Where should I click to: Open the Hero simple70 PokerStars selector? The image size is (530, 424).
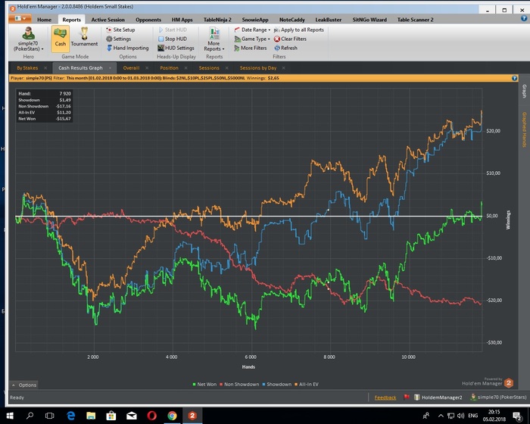pyautogui.click(x=29, y=39)
